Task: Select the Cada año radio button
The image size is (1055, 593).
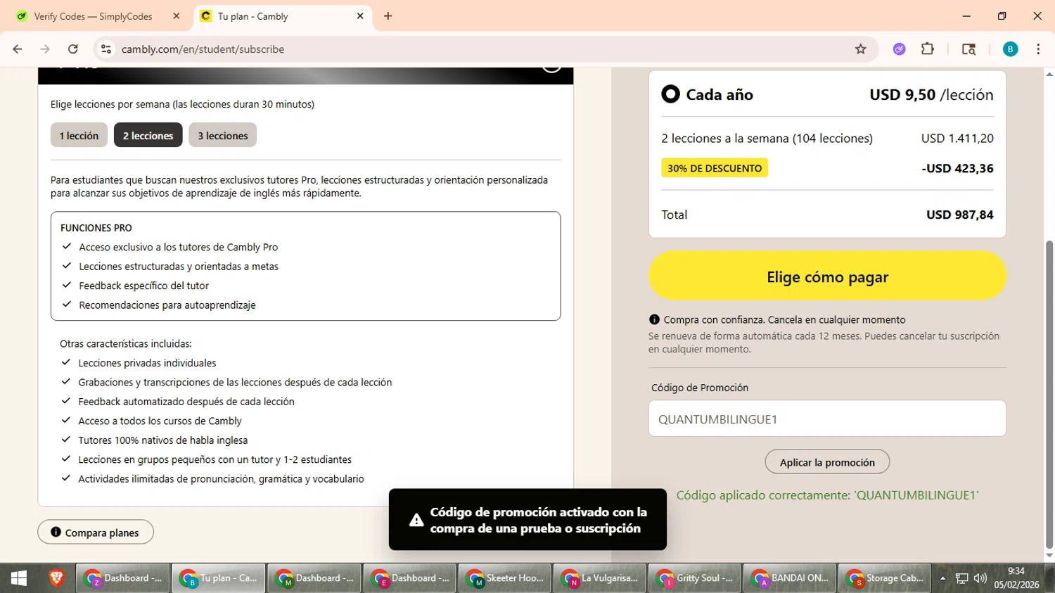Action: 670,94
